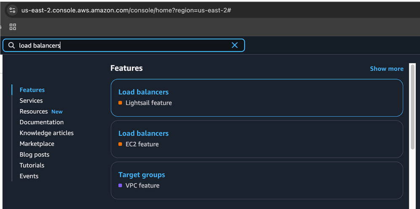The height and width of the screenshot is (209, 420).
Task: Open the Tutorials results category
Action: [x=32, y=165]
